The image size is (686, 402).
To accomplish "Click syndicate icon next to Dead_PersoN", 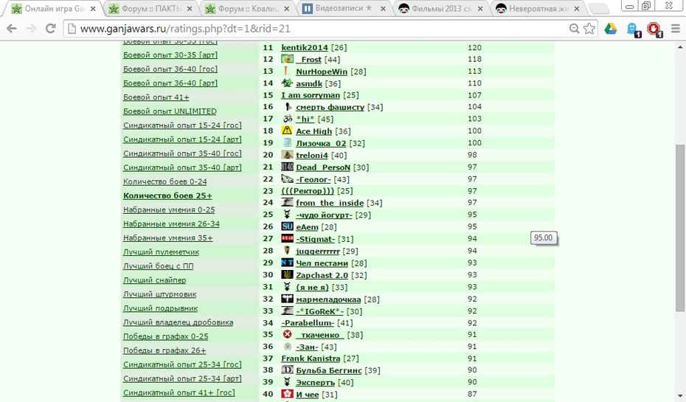I will (287, 167).
